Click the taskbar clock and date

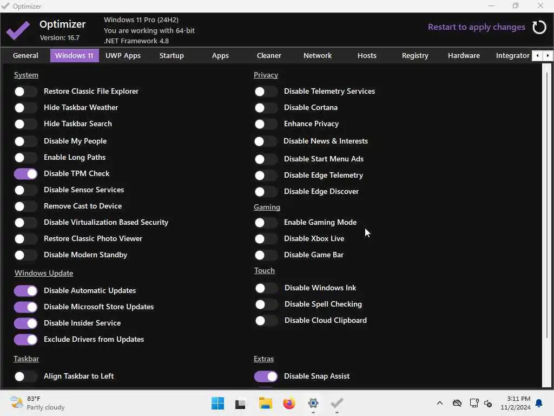tap(515, 403)
